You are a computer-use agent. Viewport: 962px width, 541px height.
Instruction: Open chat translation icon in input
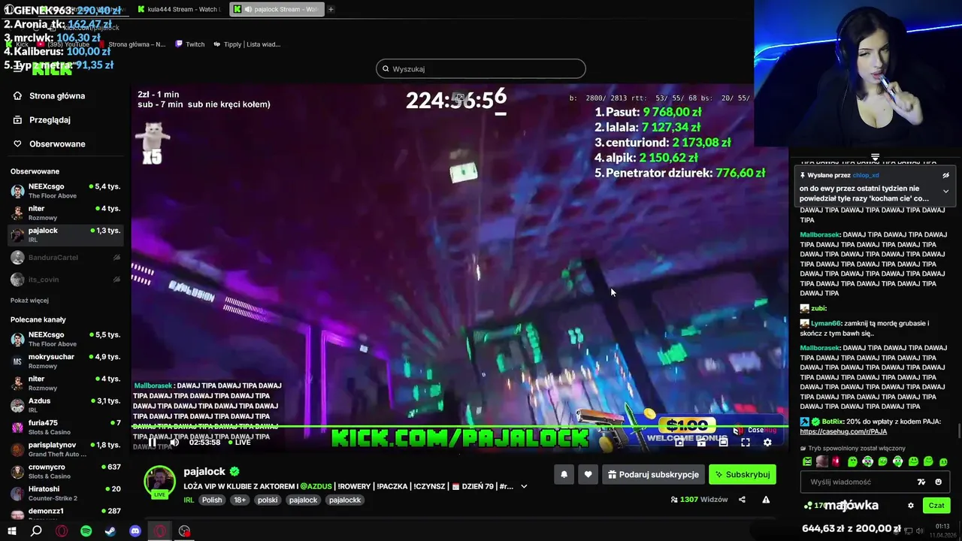(x=921, y=482)
